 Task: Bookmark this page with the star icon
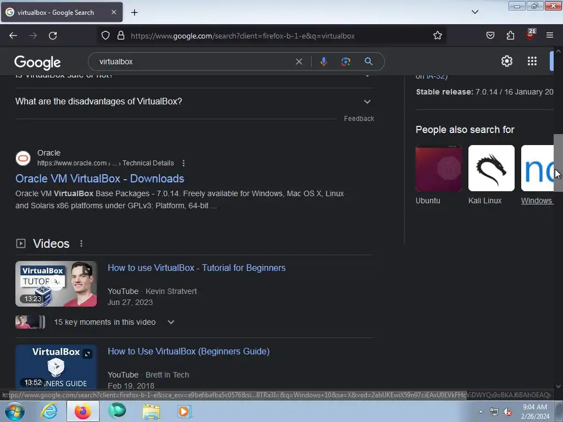tap(437, 36)
